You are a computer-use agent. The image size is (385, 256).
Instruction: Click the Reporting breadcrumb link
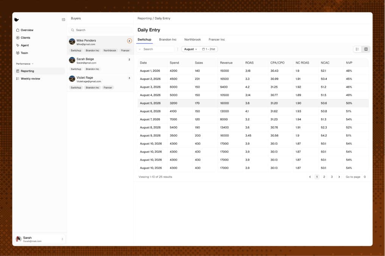145,19
